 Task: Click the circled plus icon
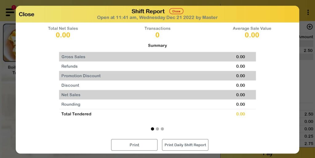pos(309,27)
